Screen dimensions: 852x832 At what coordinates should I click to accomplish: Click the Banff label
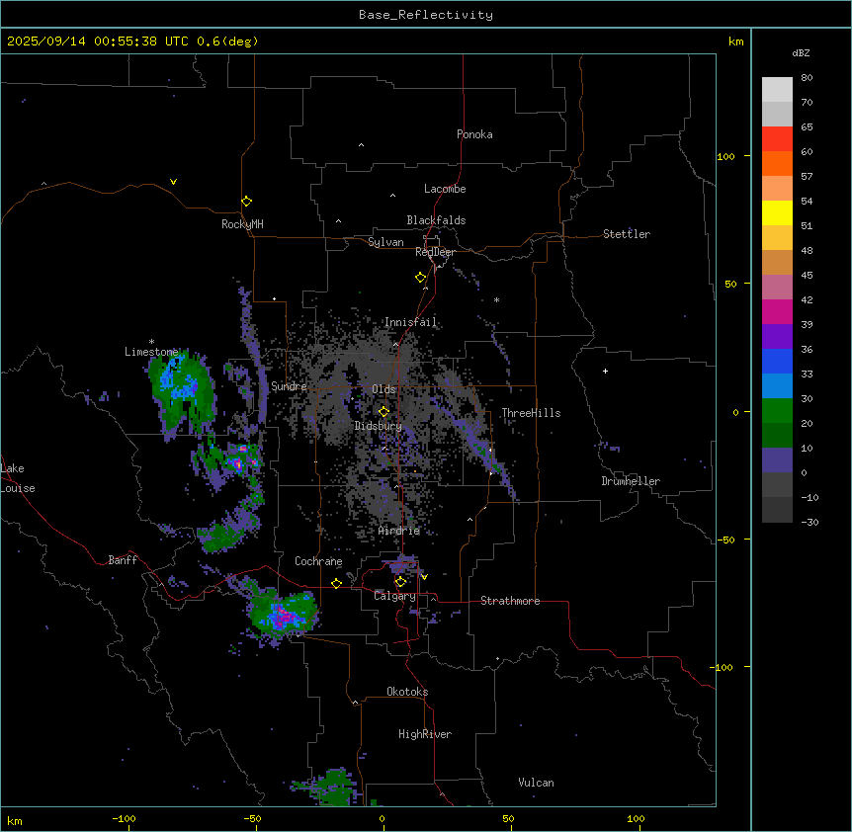coord(123,560)
